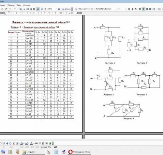Viewport: 163px width, 155px height.
Task: Toggle ЗАП macro recording in status bar
Action: (22, 147)
